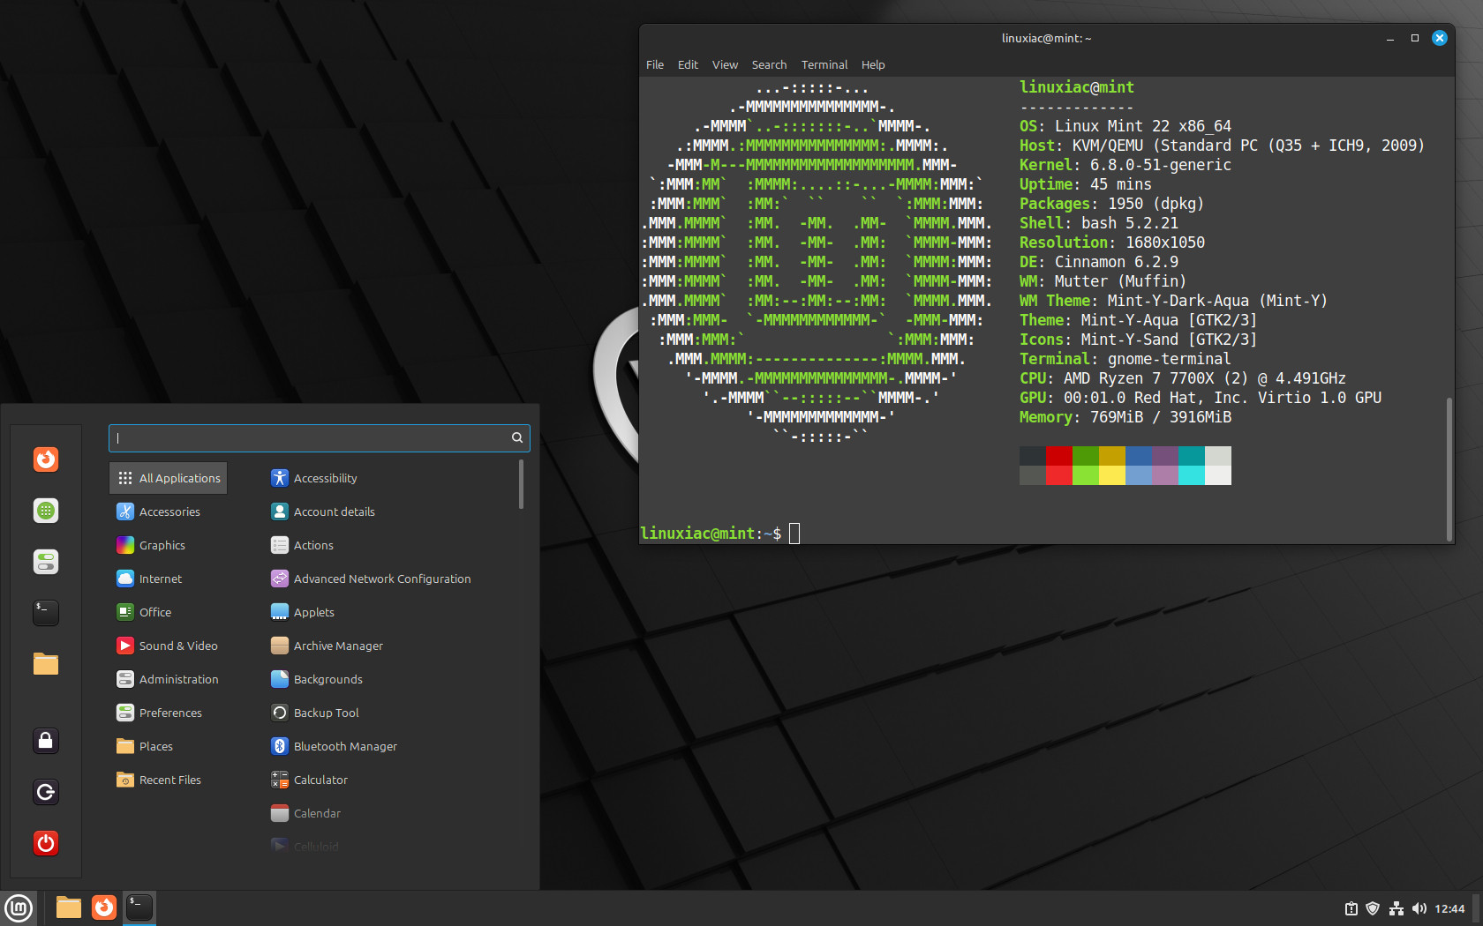The width and height of the screenshot is (1483, 926).
Task: Click the Linux Mint menu button on panel
Action: click(19, 907)
